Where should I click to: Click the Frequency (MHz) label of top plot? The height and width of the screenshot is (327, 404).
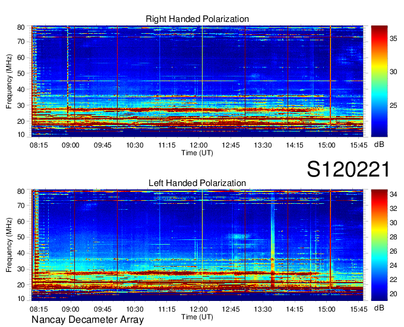pos(9,81)
